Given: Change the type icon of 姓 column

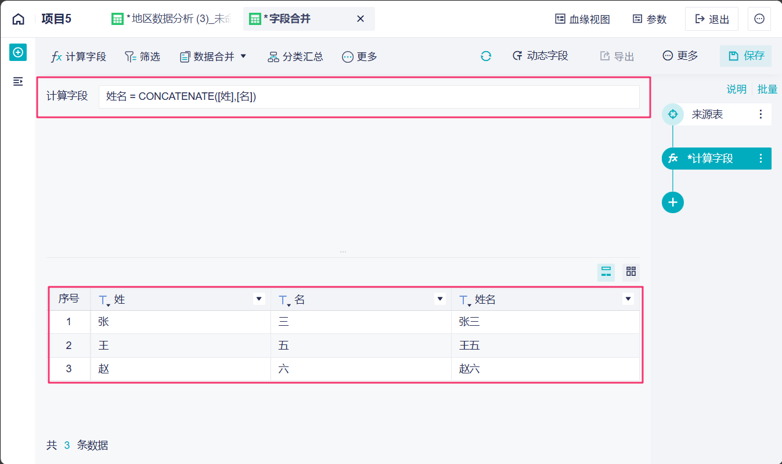Looking at the screenshot, I should pyautogui.click(x=104, y=300).
